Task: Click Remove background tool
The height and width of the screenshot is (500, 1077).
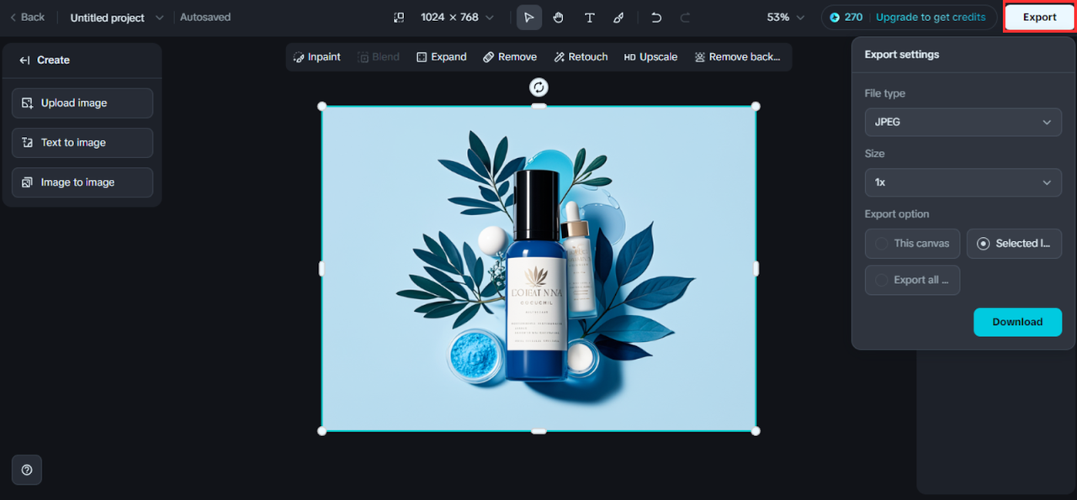Action: [x=737, y=57]
